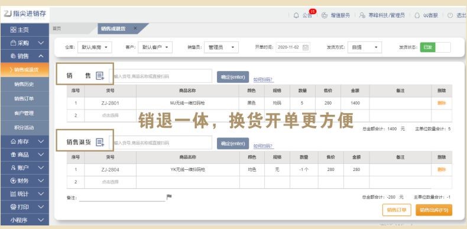This screenshot has width=467, height=229.
Task: Click 确定(enter) in the 销售 section
Action: pos(232,77)
